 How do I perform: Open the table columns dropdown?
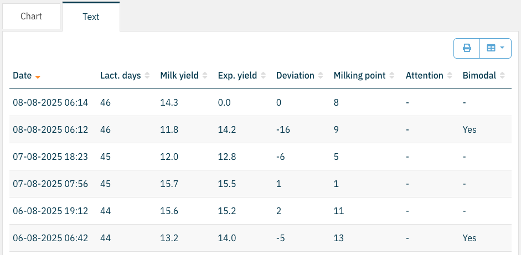495,48
